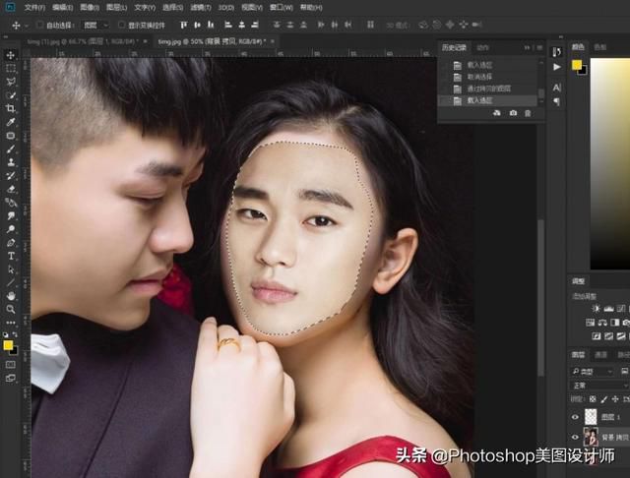Select the Pen tool
This screenshot has width=630, height=478.
(x=11, y=243)
